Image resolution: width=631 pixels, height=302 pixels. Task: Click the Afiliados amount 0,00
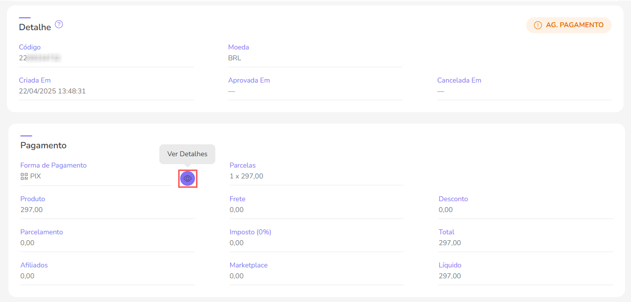pyautogui.click(x=27, y=276)
